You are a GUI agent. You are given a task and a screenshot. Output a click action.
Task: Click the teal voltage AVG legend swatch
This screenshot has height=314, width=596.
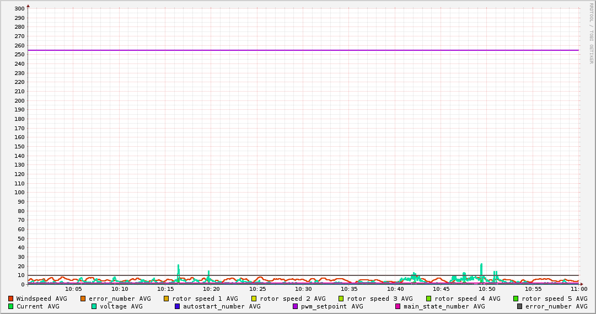click(x=94, y=306)
